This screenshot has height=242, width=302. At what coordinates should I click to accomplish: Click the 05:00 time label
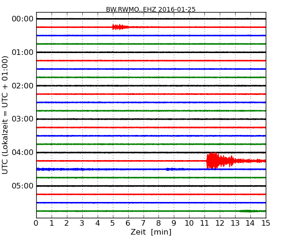point(23,186)
